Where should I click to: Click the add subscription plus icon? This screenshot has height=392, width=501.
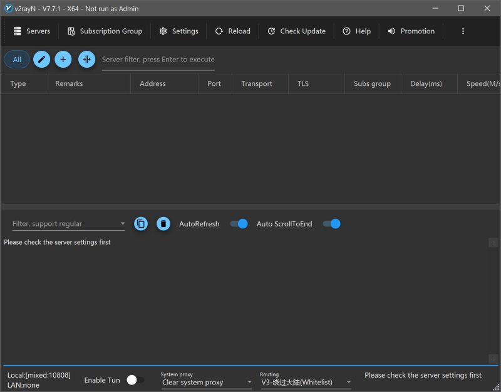[63, 60]
